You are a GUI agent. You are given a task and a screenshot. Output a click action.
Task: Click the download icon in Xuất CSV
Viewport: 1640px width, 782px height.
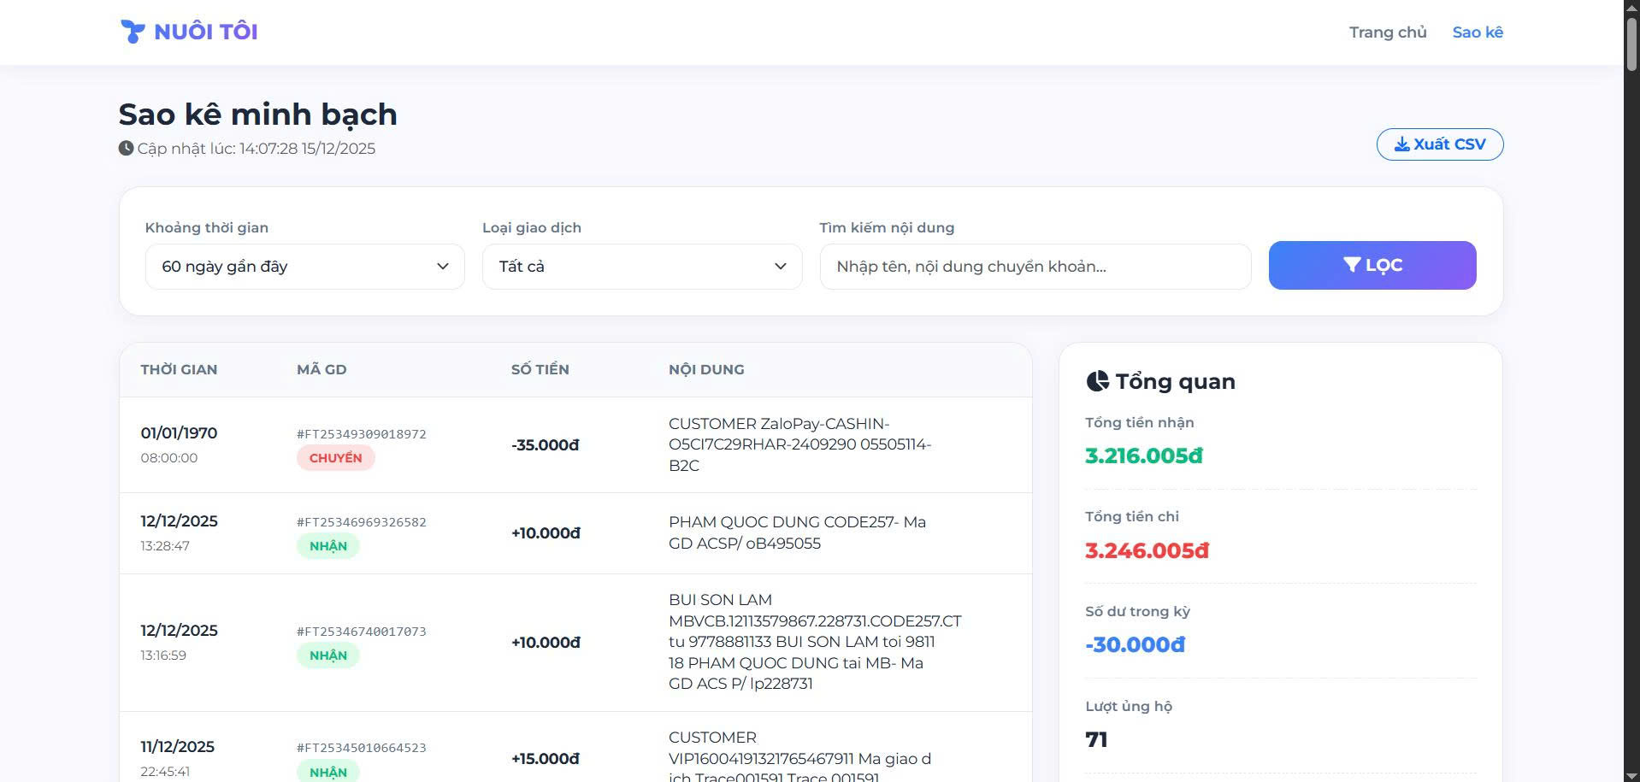click(1401, 144)
